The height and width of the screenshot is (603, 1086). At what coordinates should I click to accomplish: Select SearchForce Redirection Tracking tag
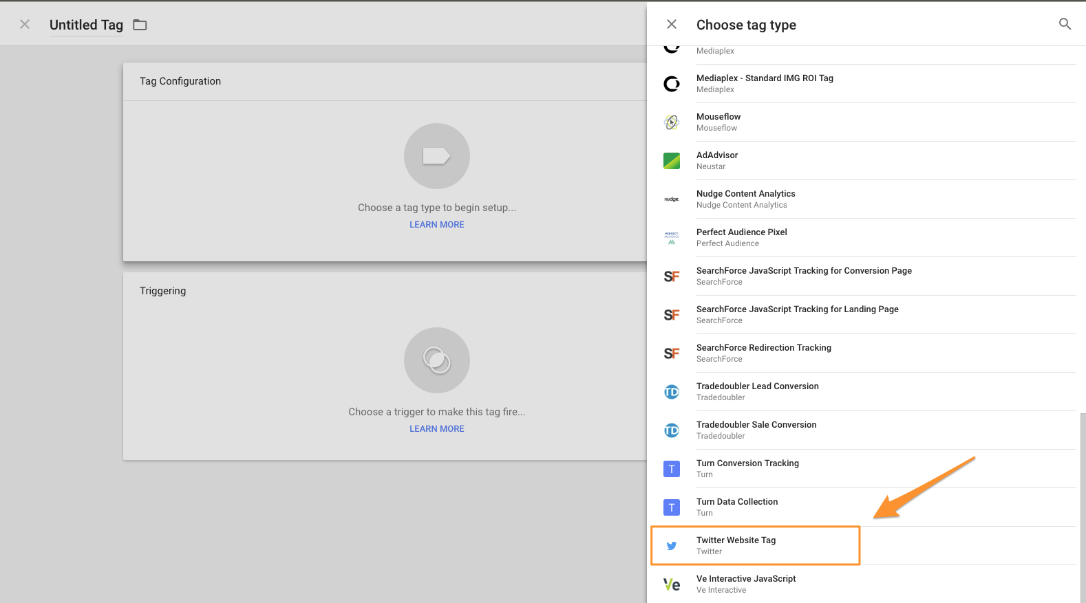point(863,353)
